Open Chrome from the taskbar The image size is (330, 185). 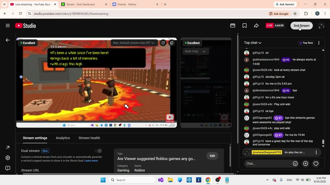pyautogui.click(x=208, y=180)
